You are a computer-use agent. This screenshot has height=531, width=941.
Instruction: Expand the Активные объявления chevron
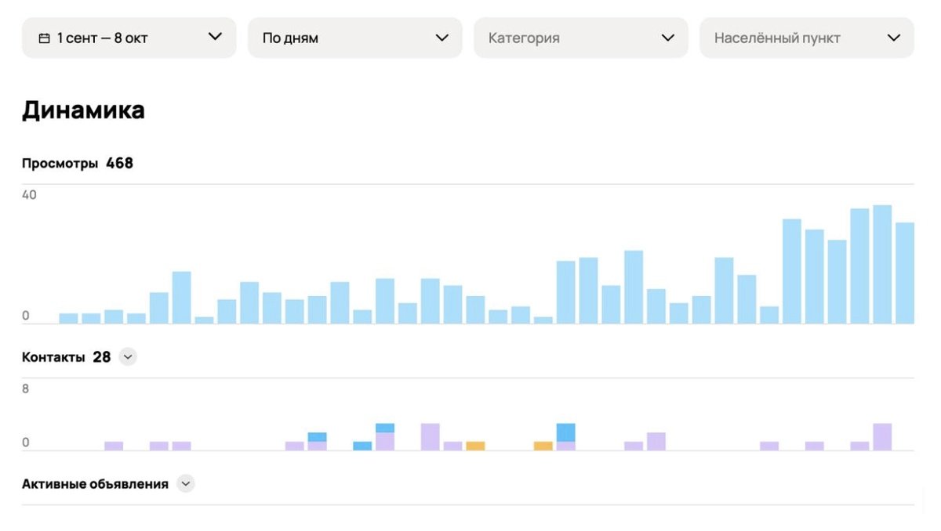point(185,484)
